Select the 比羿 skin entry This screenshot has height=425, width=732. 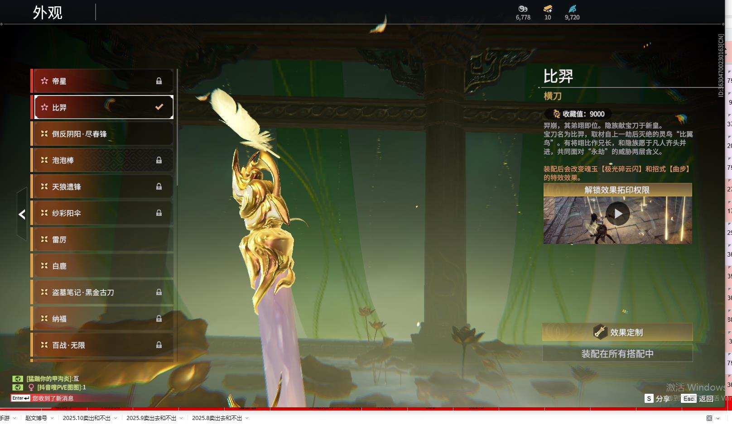pos(102,107)
